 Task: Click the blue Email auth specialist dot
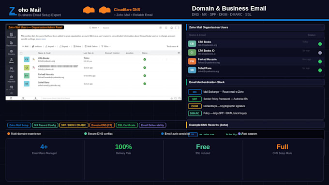tap(163, 134)
